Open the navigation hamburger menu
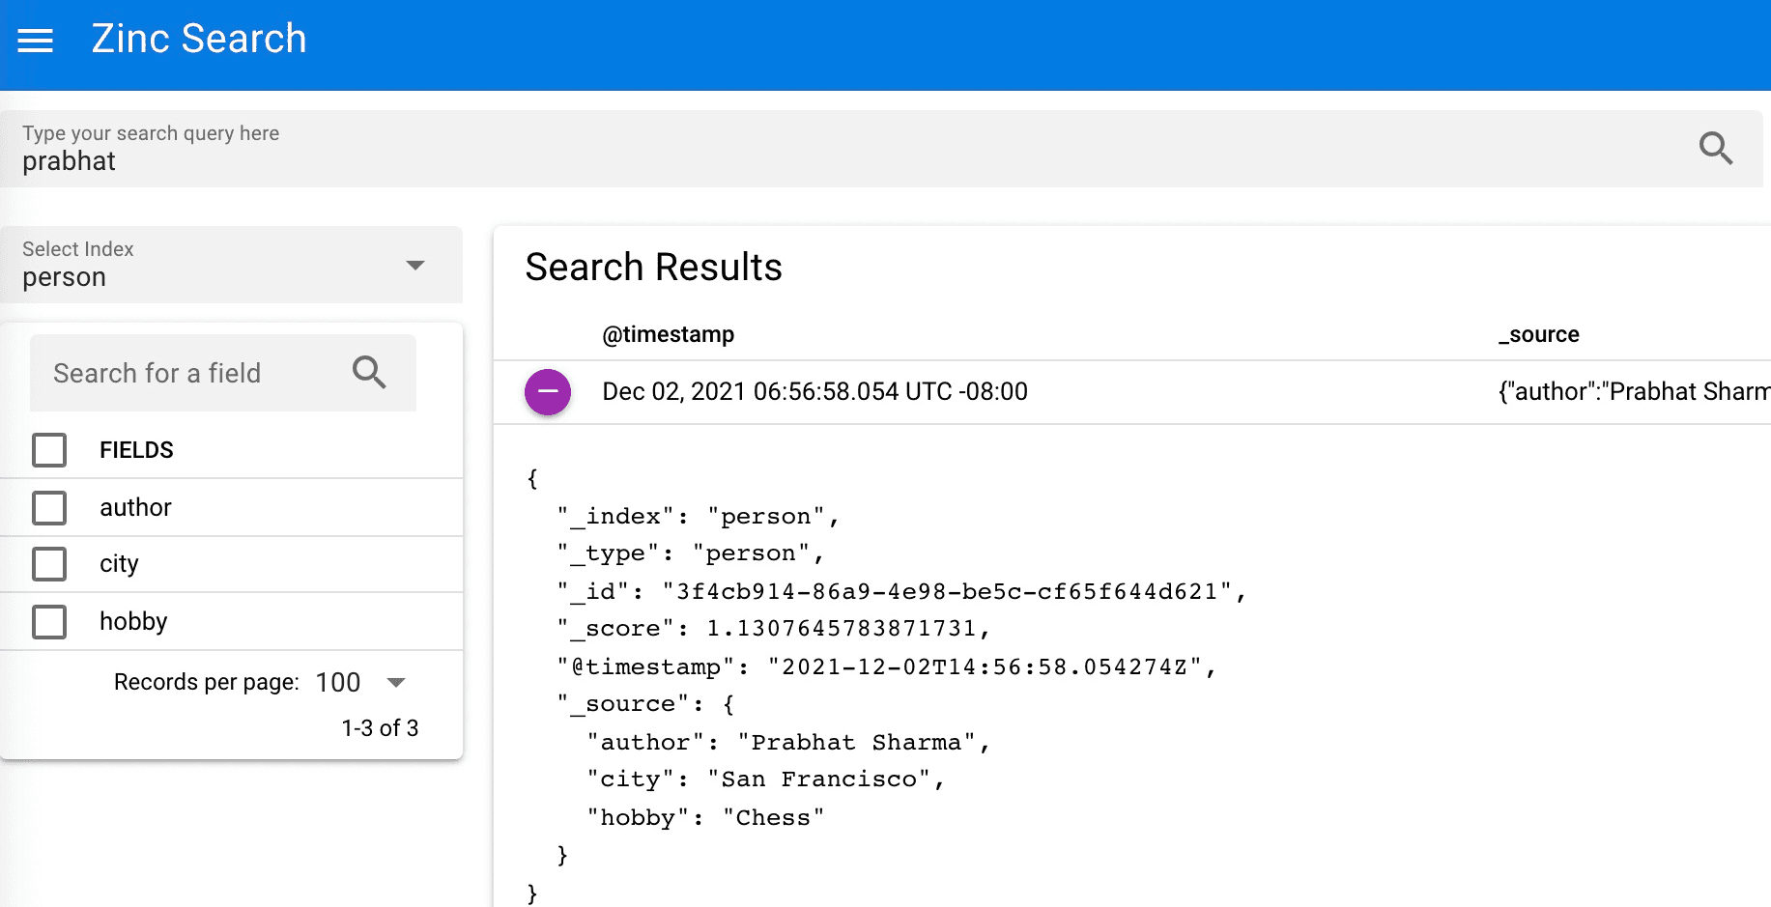1771x907 pixels. pos(35,41)
